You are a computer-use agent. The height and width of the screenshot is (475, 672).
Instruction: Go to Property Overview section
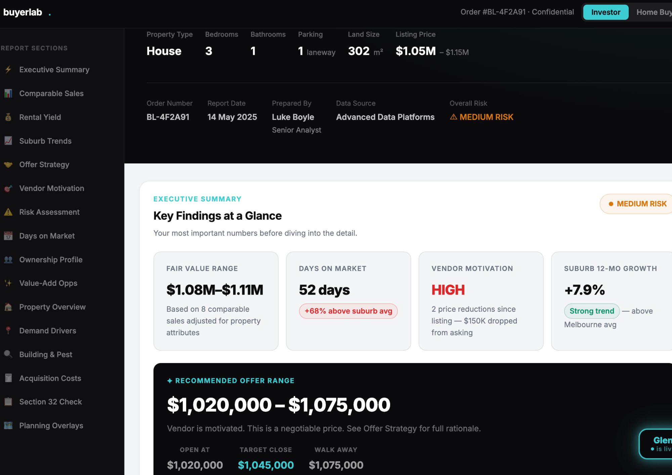52,307
